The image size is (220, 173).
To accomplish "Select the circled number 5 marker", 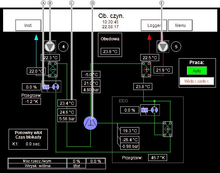I will click(176, 47).
